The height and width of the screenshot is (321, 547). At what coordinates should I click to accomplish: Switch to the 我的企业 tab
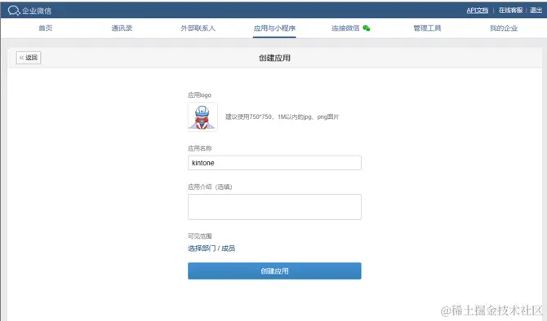click(504, 29)
